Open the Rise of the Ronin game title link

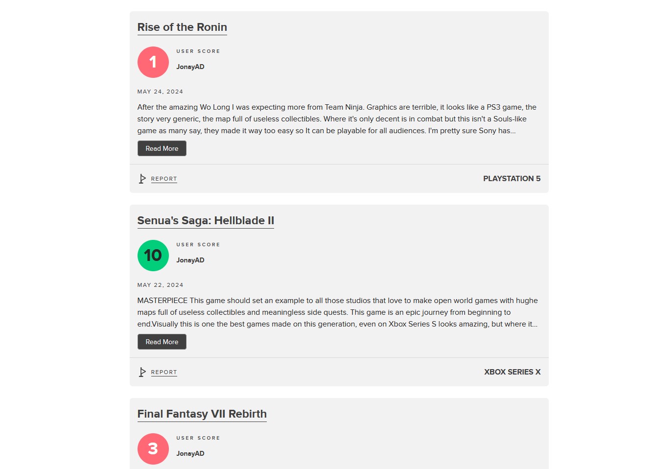click(x=182, y=27)
